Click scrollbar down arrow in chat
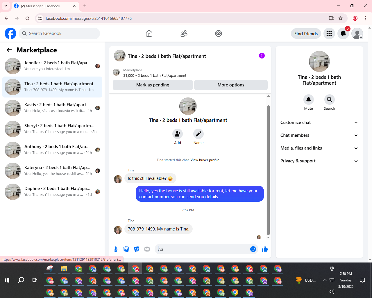 268,238
